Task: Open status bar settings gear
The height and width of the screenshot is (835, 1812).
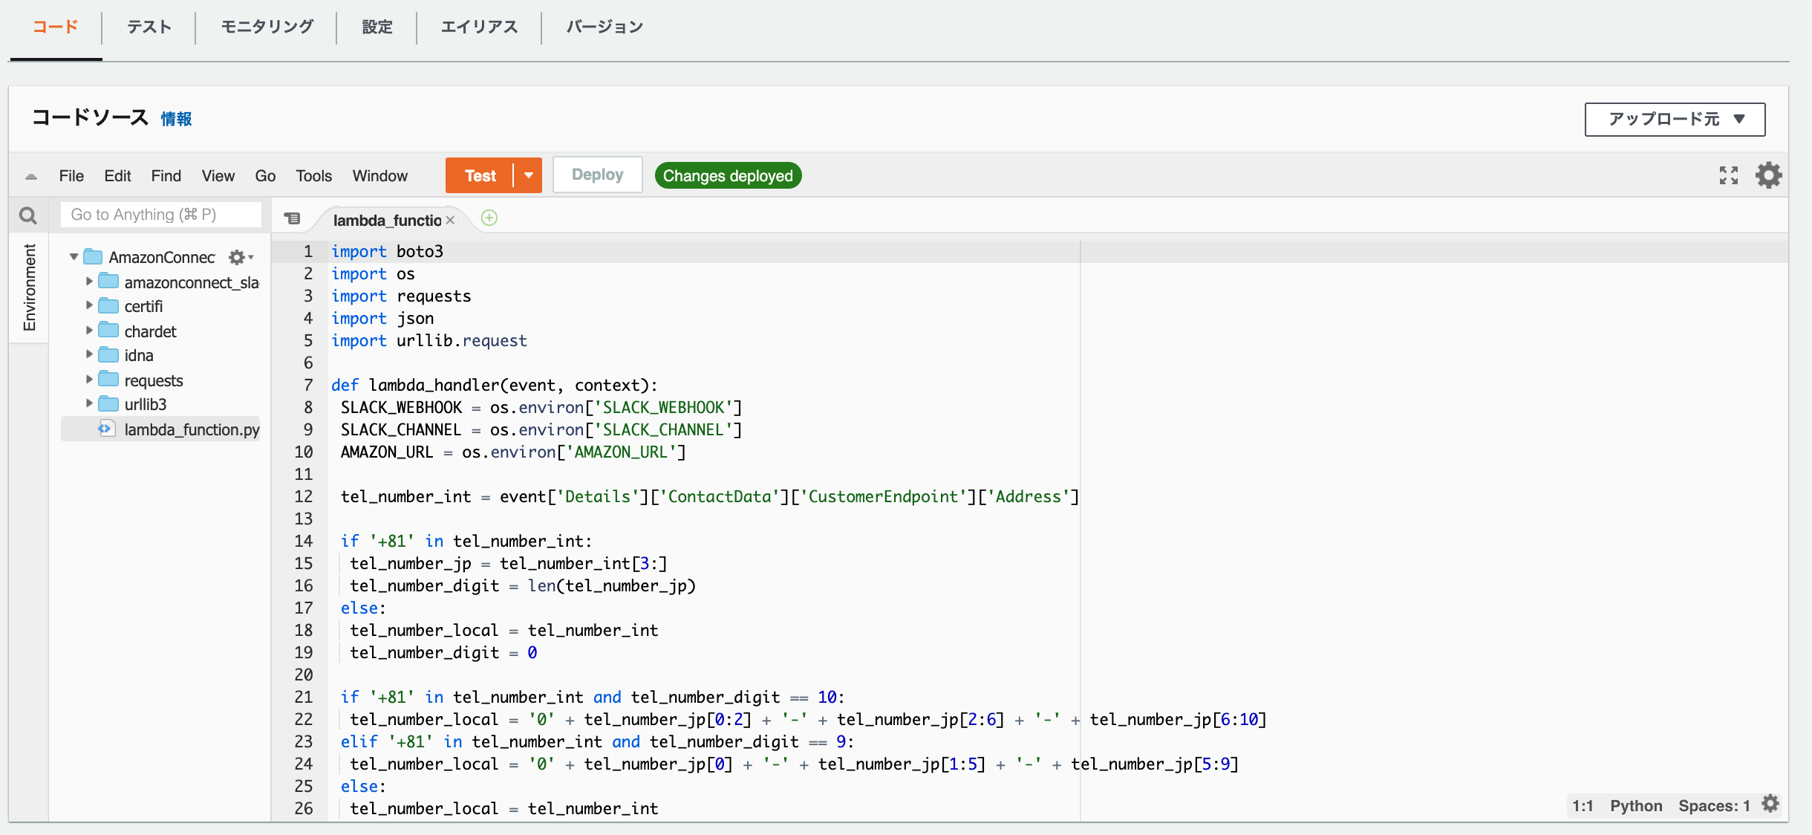Action: pyautogui.click(x=1771, y=804)
